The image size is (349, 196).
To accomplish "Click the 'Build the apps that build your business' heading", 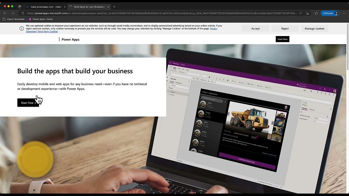I will [75, 71].
